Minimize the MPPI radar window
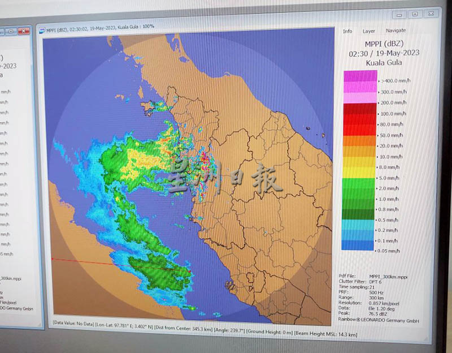 (x=400, y=14)
